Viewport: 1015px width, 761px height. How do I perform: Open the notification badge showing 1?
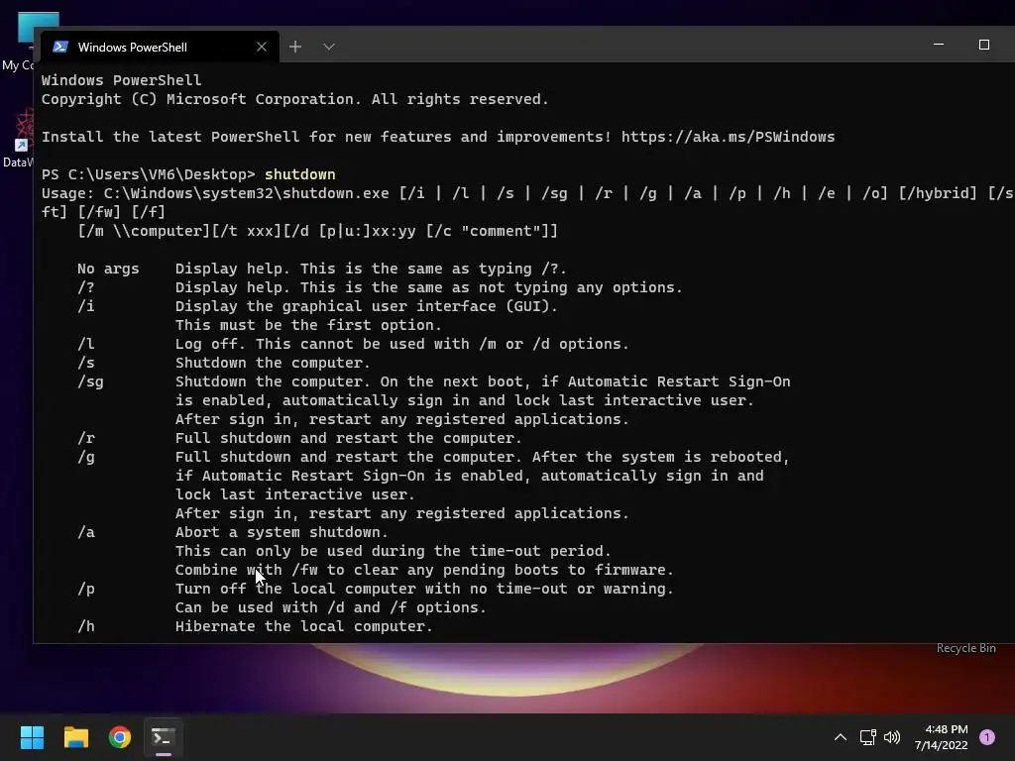987,737
